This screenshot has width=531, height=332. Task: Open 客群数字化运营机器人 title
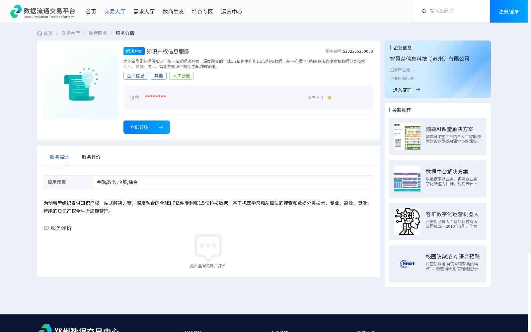(452, 214)
